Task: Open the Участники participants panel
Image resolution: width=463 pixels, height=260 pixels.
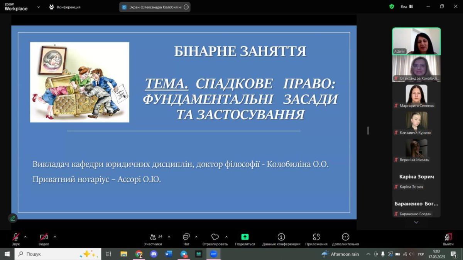Action: point(153,239)
